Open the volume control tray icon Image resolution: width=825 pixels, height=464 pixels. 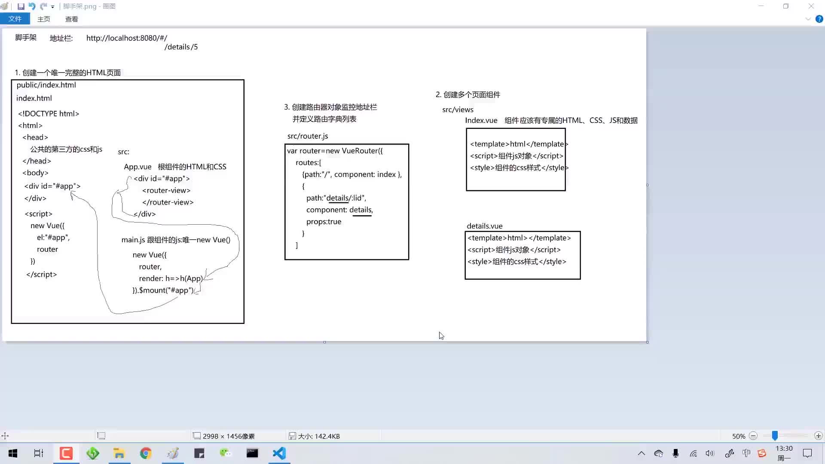click(x=710, y=453)
